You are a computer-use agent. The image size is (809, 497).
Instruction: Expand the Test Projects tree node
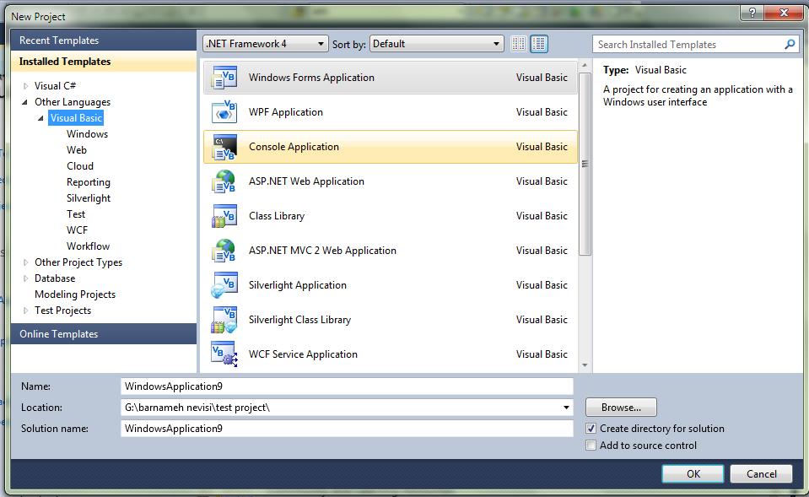coord(25,311)
